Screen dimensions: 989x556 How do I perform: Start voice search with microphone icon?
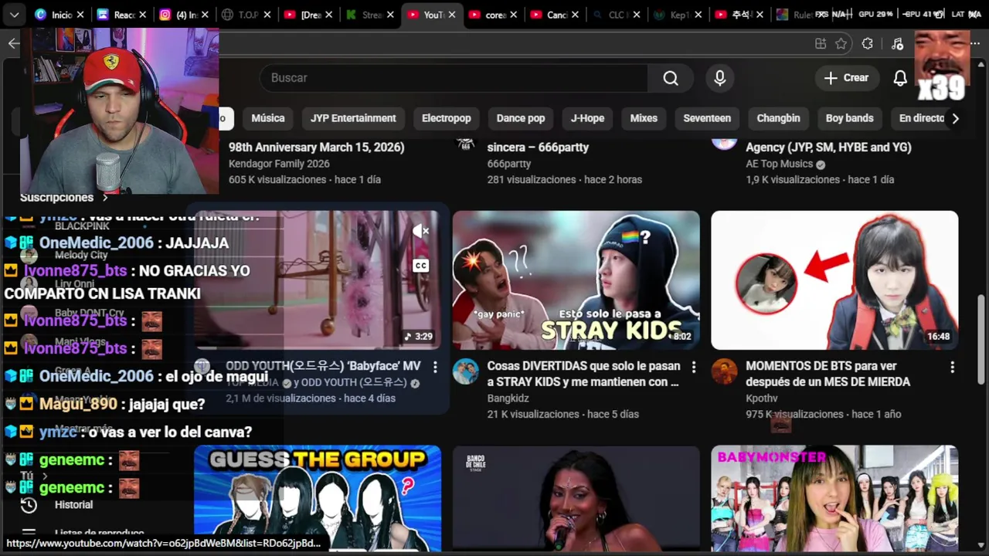pyautogui.click(x=720, y=78)
